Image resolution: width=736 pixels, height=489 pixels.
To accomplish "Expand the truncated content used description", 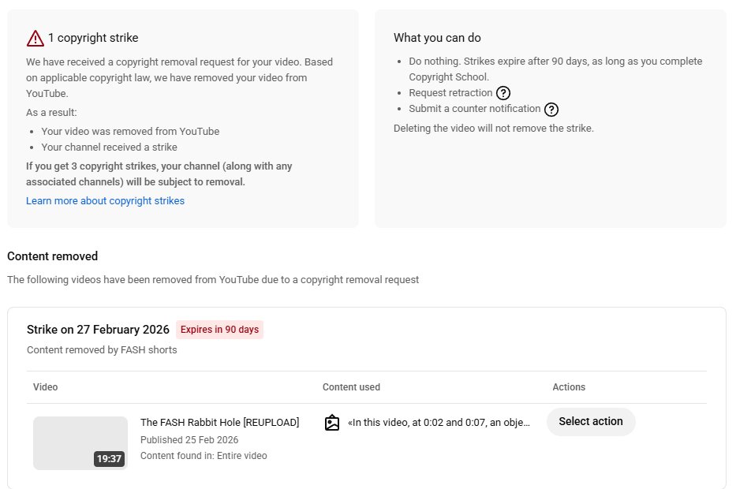I will [x=439, y=423].
